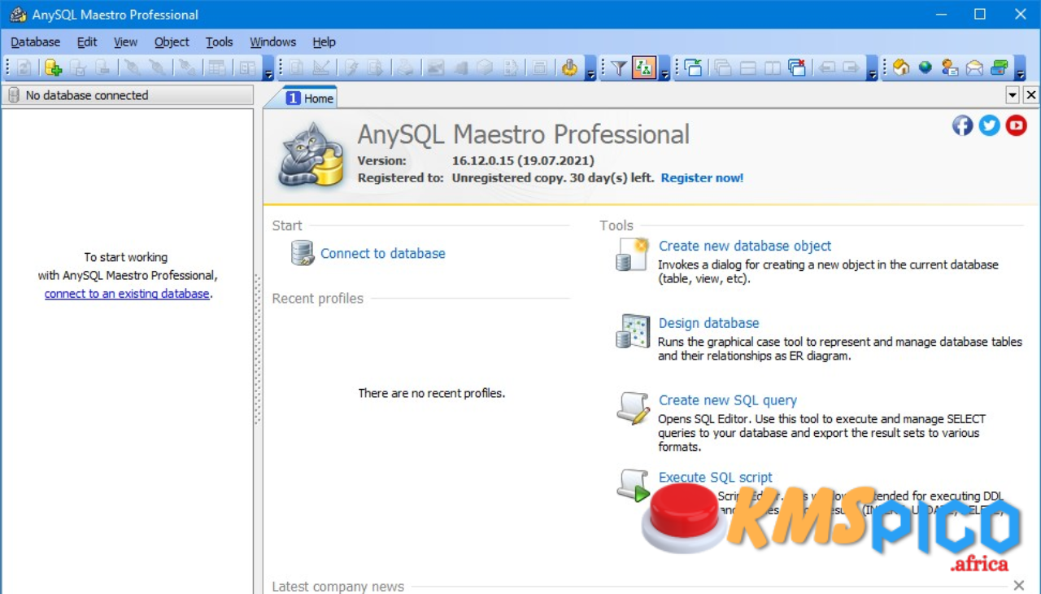This screenshot has width=1041, height=594.
Task: Open the Database menu
Action: click(x=35, y=42)
